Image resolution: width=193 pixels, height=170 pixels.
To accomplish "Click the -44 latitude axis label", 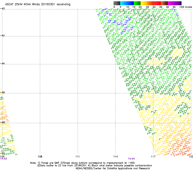I will click(2, 64).
